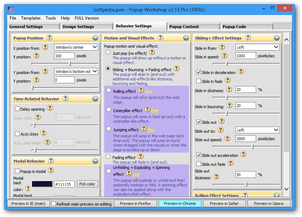
Task: Open the File menu
Action: tap(13, 18)
